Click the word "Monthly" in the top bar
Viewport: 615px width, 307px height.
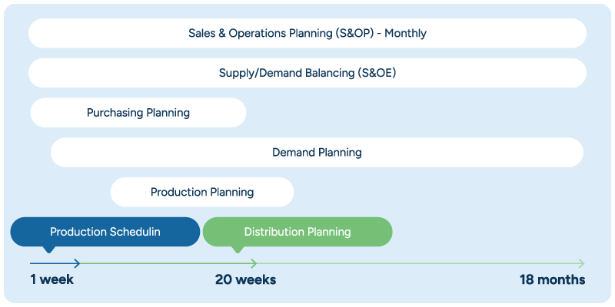(x=405, y=34)
